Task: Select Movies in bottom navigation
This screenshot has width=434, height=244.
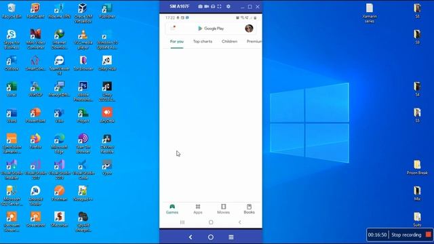Action: tap(223, 209)
